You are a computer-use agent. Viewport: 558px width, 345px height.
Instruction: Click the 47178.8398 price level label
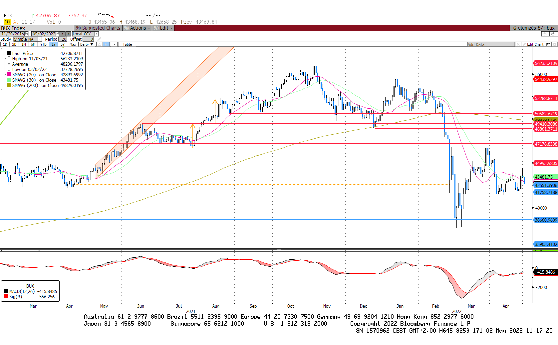tap(546, 144)
